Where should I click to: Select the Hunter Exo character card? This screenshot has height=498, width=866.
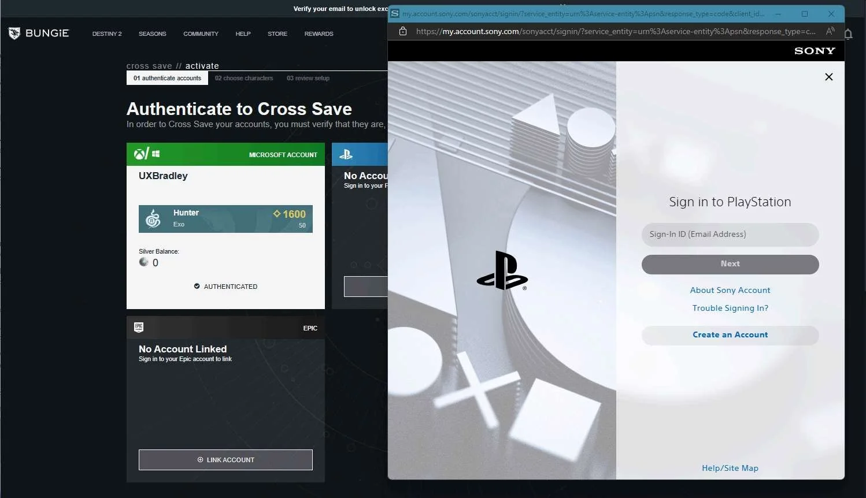pyautogui.click(x=225, y=219)
